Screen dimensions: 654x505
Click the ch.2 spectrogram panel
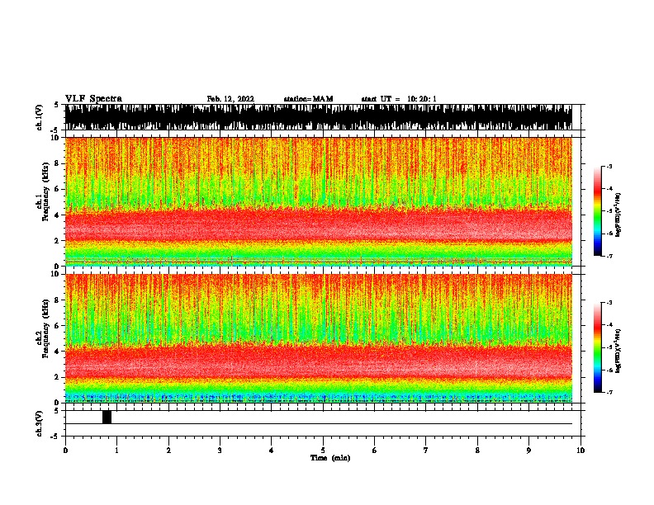319,338
